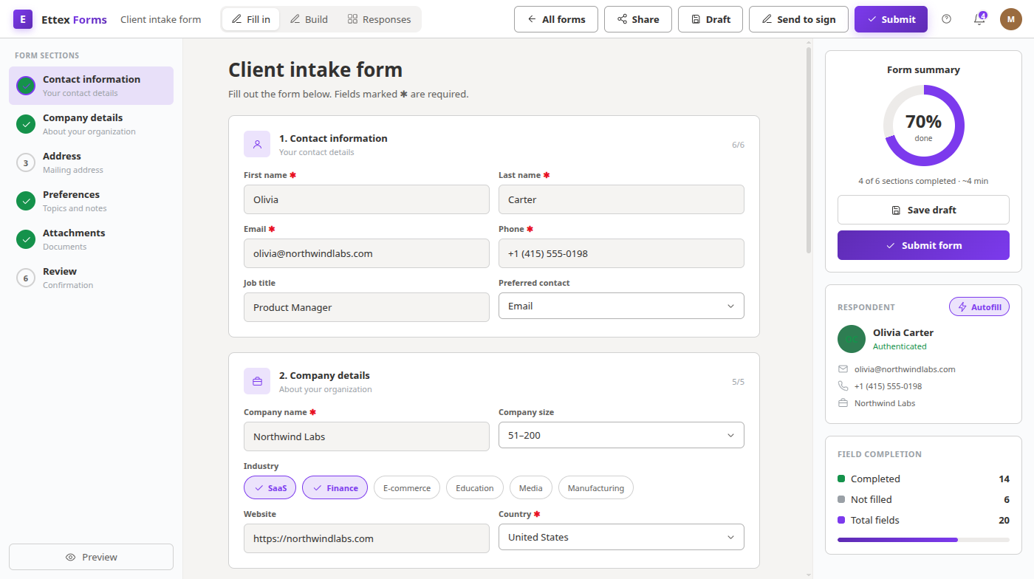Select the E-commerce industry chip

[x=407, y=487]
